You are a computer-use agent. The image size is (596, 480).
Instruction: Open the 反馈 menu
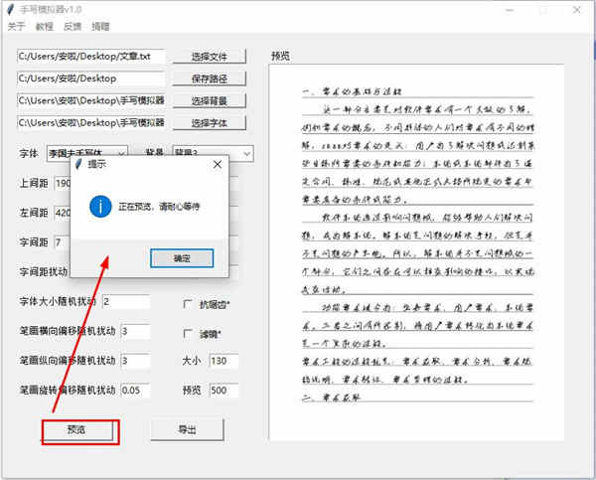pos(73,26)
